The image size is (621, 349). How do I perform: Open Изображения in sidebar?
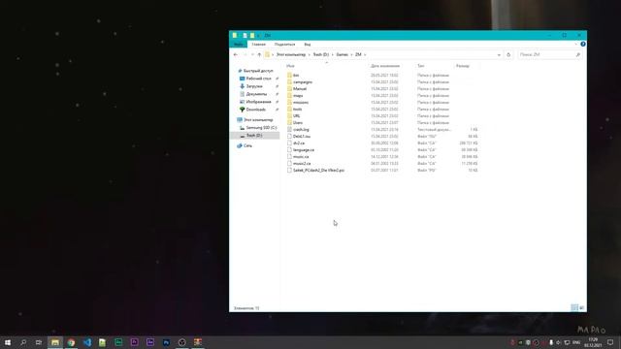tap(255, 102)
